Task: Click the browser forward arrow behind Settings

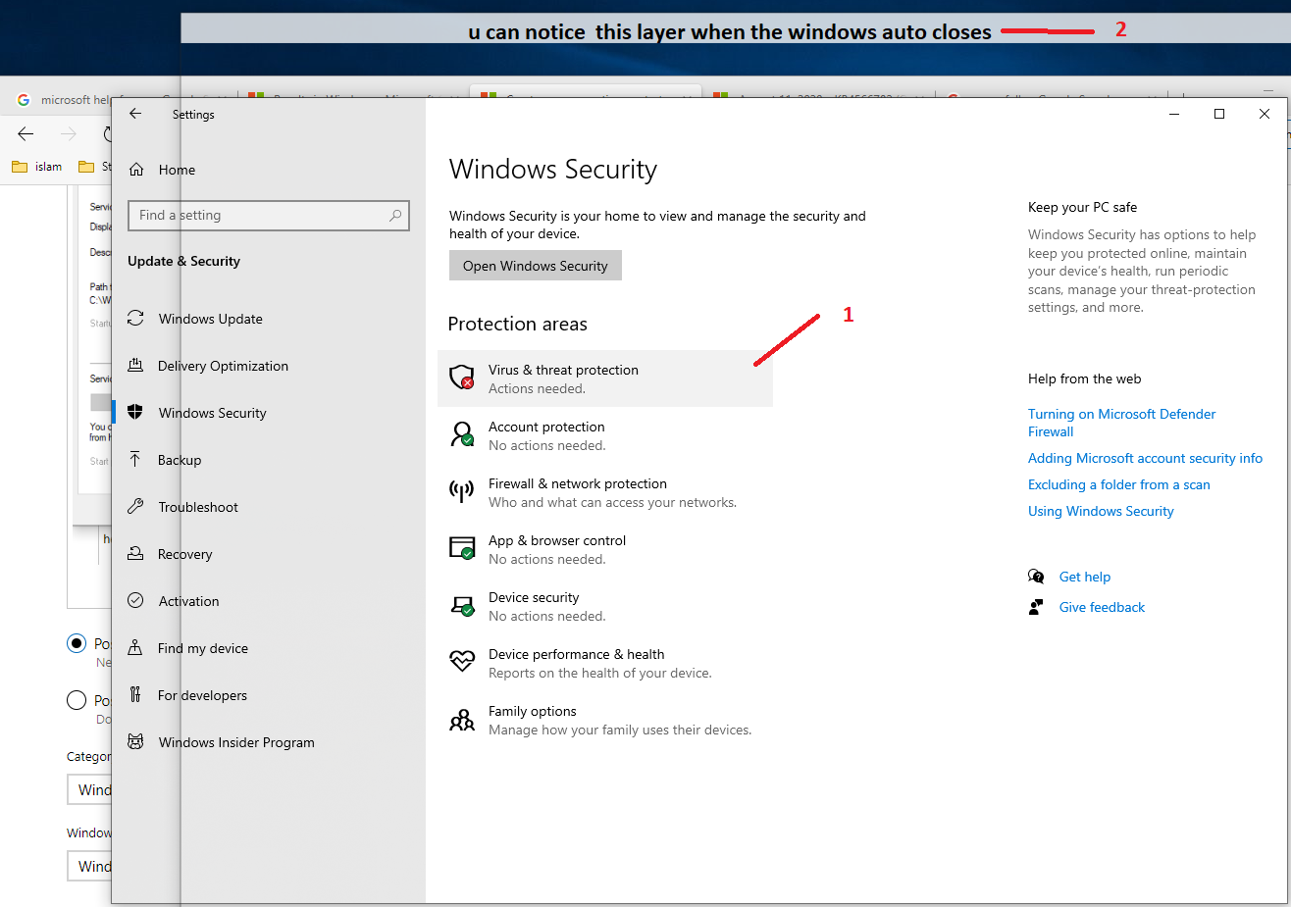Action: tap(69, 133)
